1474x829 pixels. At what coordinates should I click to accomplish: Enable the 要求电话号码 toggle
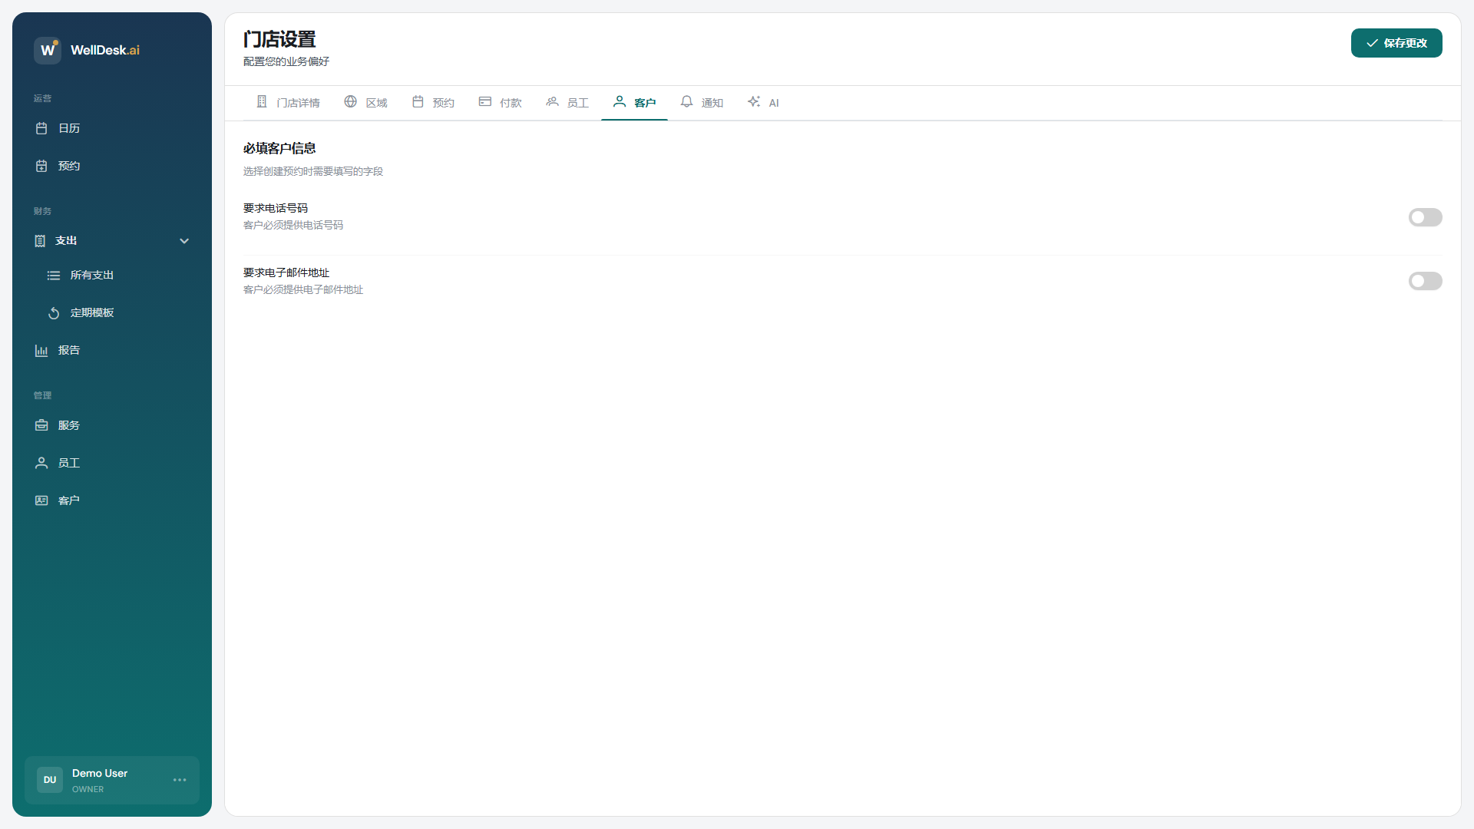pyautogui.click(x=1425, y=217)
